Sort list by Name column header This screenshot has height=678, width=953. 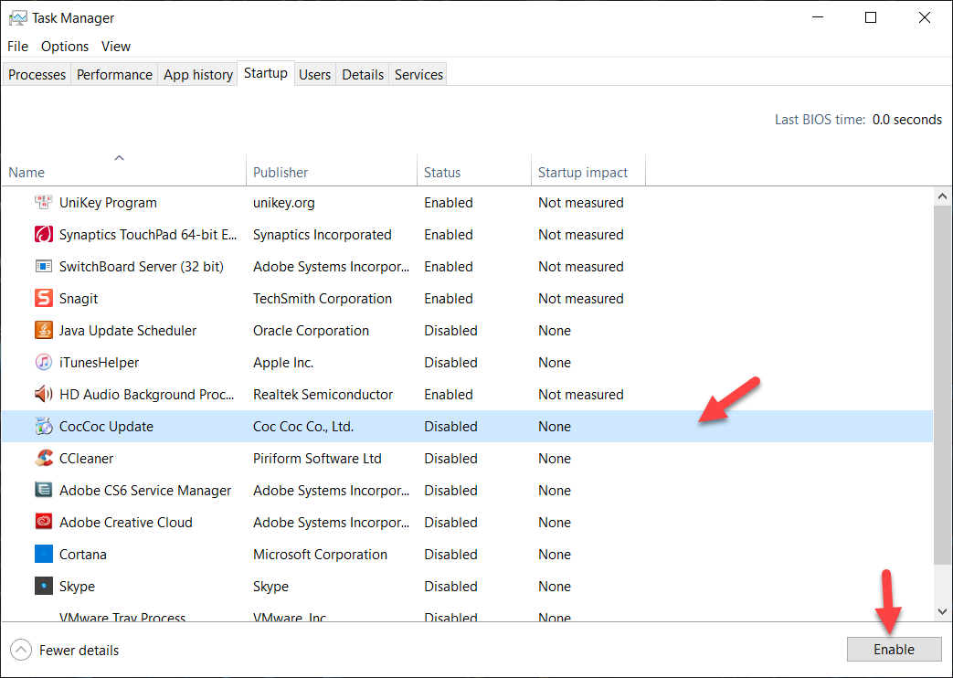pyautogui.click(x=27, y=173)
